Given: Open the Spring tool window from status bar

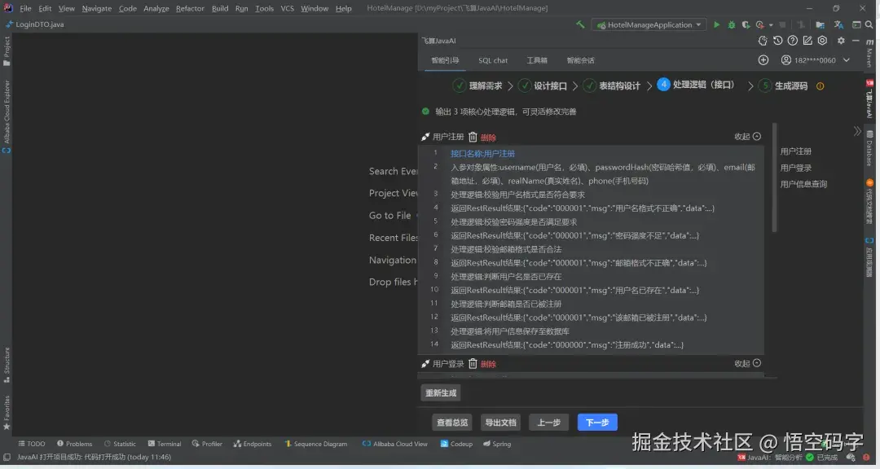Looking at the screenshot, I should [x=498, y=444].
